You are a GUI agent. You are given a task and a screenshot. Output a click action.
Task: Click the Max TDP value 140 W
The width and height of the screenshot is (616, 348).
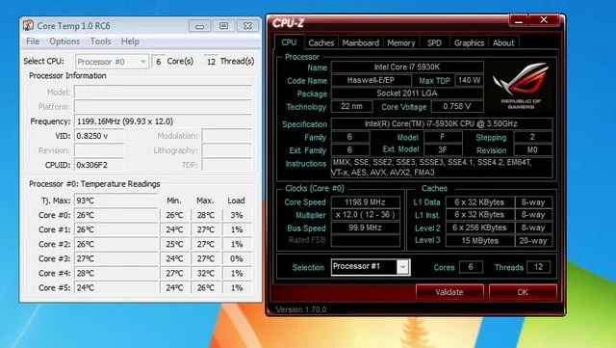(x=469, y=80)
